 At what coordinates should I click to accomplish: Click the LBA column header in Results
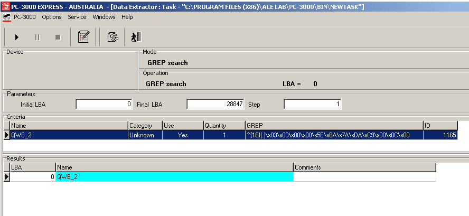tap(33, 167)
